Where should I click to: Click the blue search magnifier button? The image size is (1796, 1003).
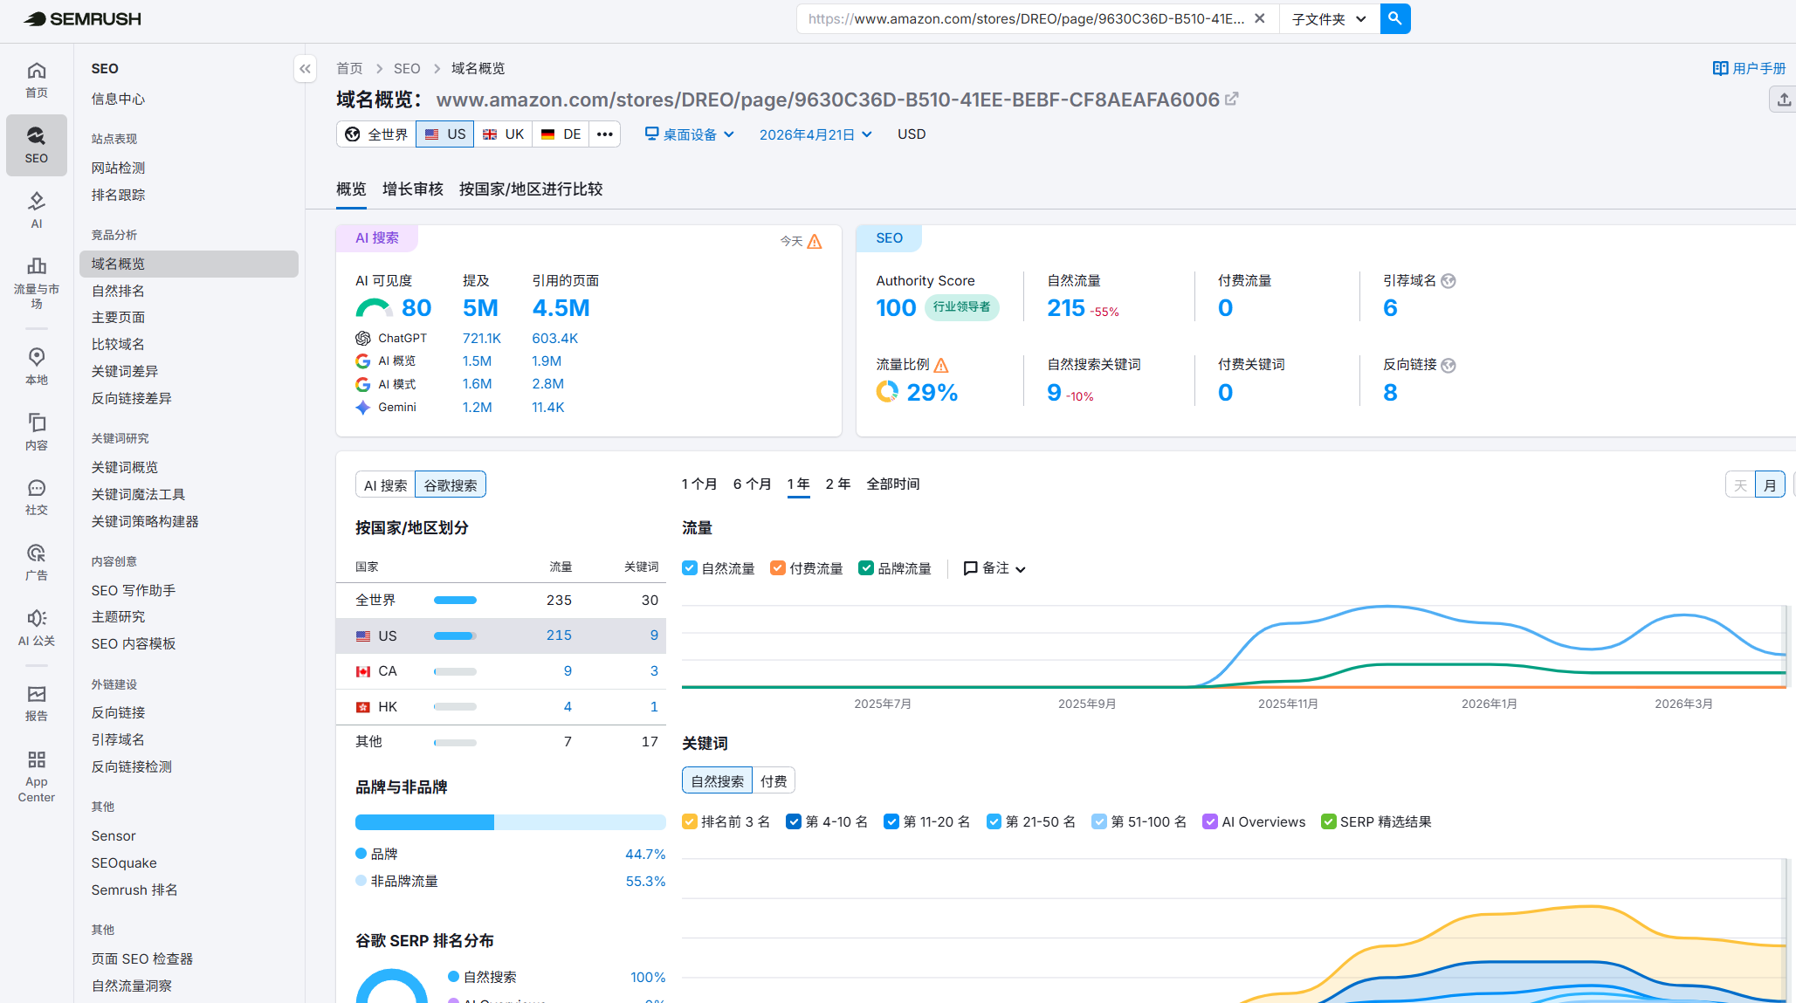click(1394, 18)
